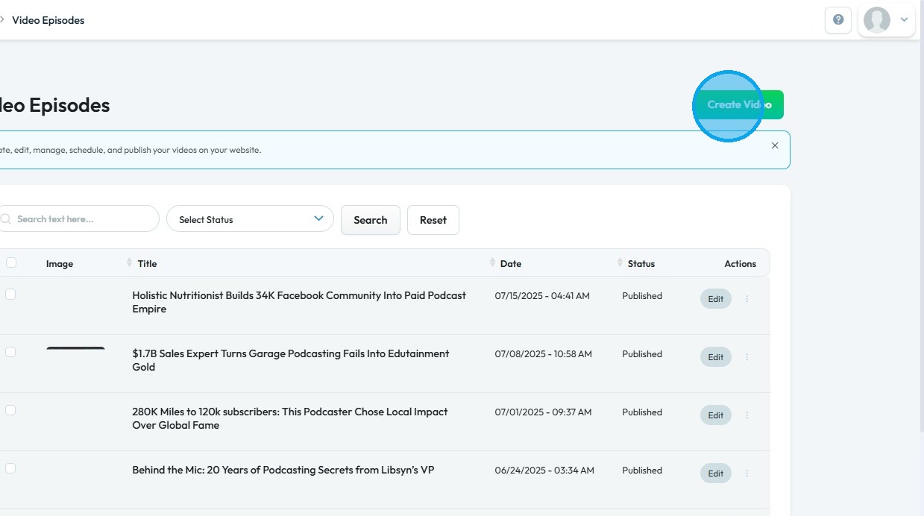
Task: Click the user profile avatar
Action: (x=876, y=20)
